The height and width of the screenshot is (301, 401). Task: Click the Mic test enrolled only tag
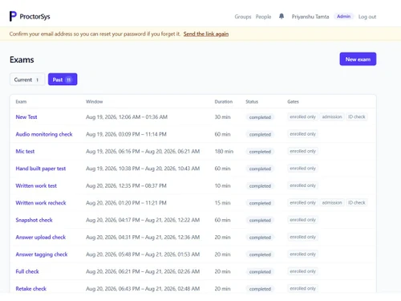pyautogui.click(x=302, y=151)
